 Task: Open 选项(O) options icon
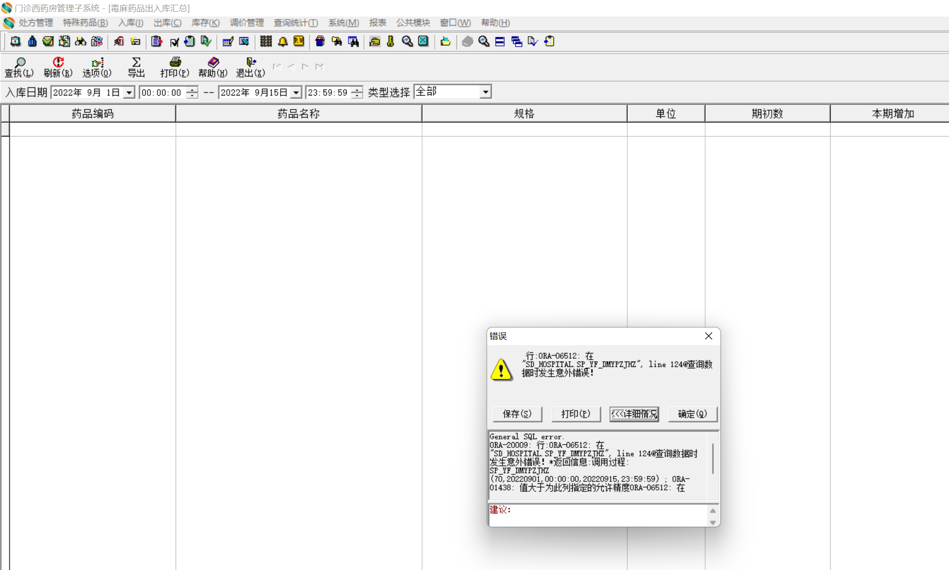pyautogui.click(x=97, y=66)
